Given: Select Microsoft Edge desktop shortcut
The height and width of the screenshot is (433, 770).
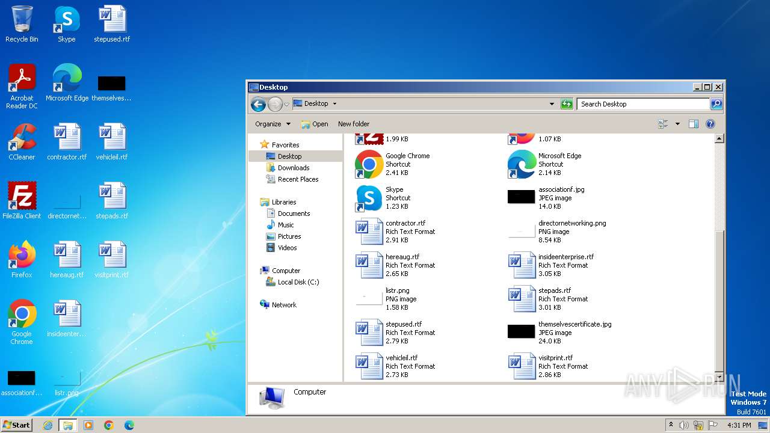Looking at the screenshot, I should click(67, 83).
